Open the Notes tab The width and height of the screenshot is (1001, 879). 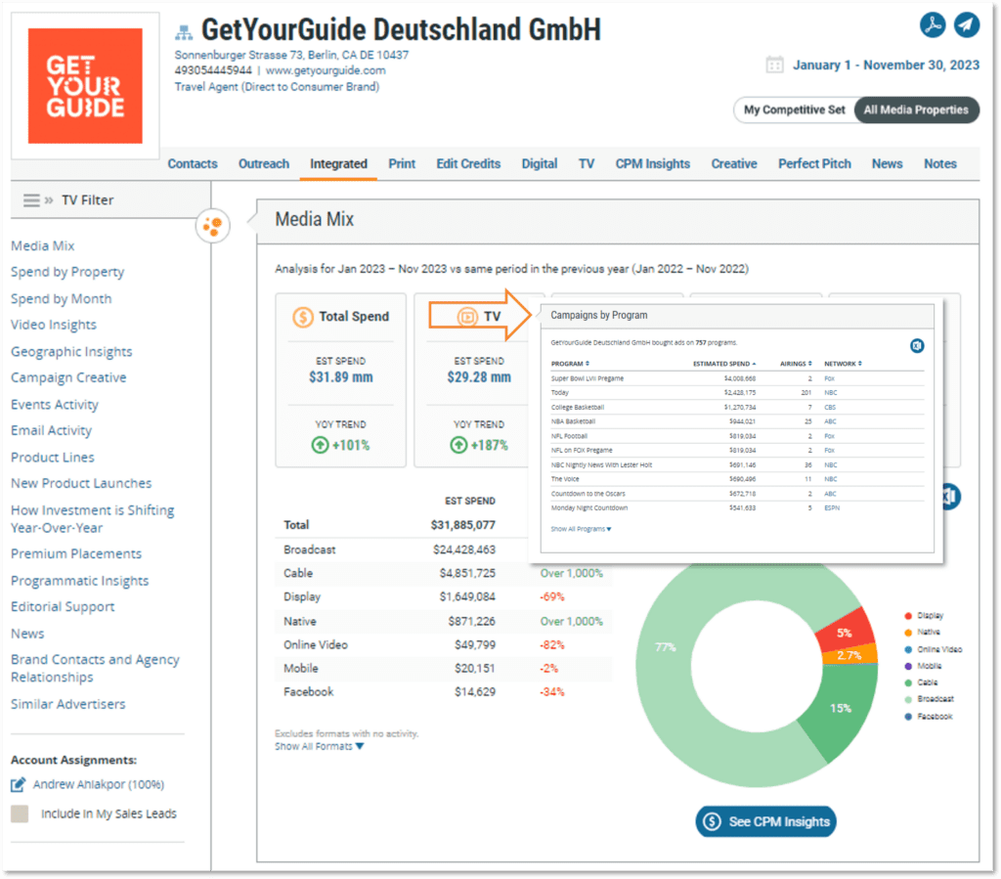[x=939, y=164]
